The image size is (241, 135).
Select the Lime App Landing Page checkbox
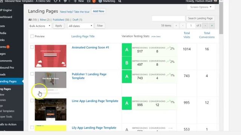click(x=32, y=100)
